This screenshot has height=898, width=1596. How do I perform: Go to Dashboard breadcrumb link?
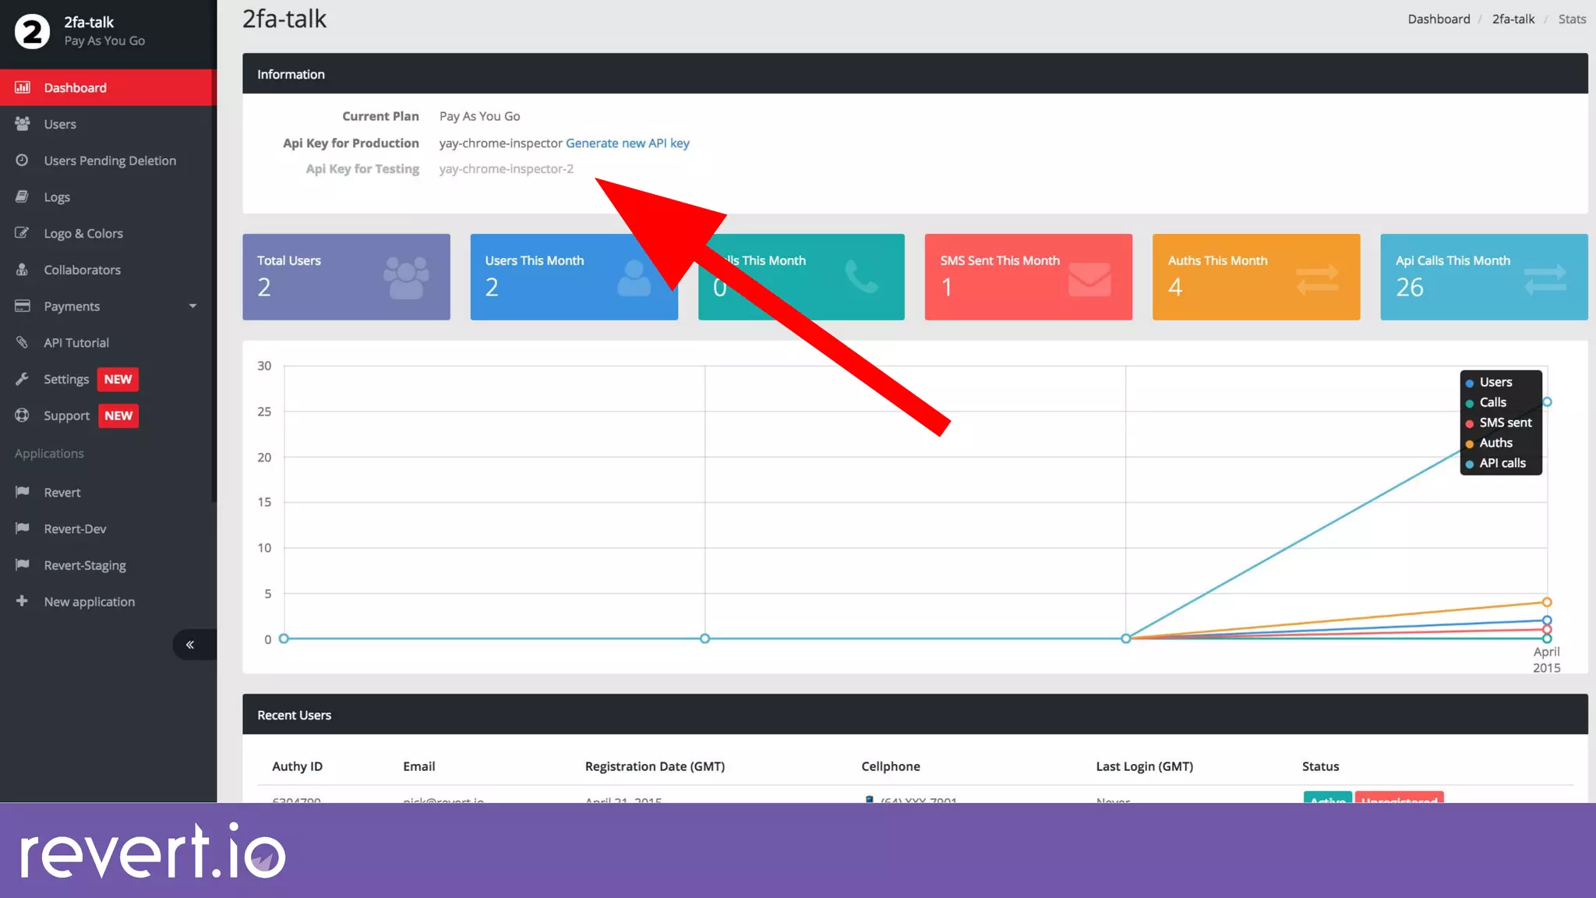pyautogui.click(x=1438, y=19)
